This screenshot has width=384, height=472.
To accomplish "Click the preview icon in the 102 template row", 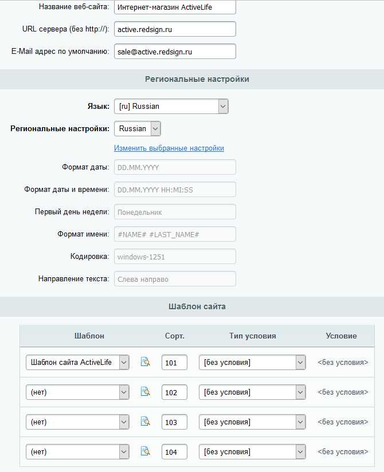I will coord(146,392).
